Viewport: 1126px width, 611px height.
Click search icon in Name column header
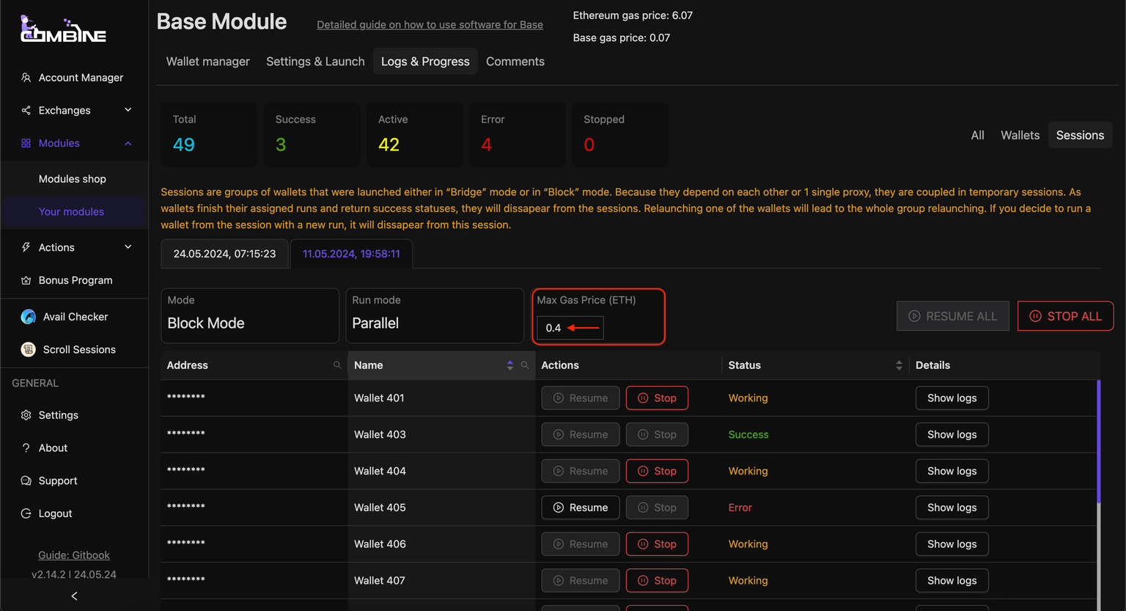(525, 365)
